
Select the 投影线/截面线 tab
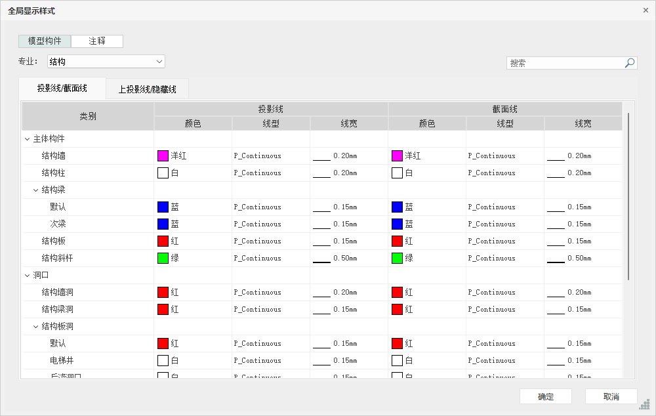pyautogui.click(x=62, y=88)
